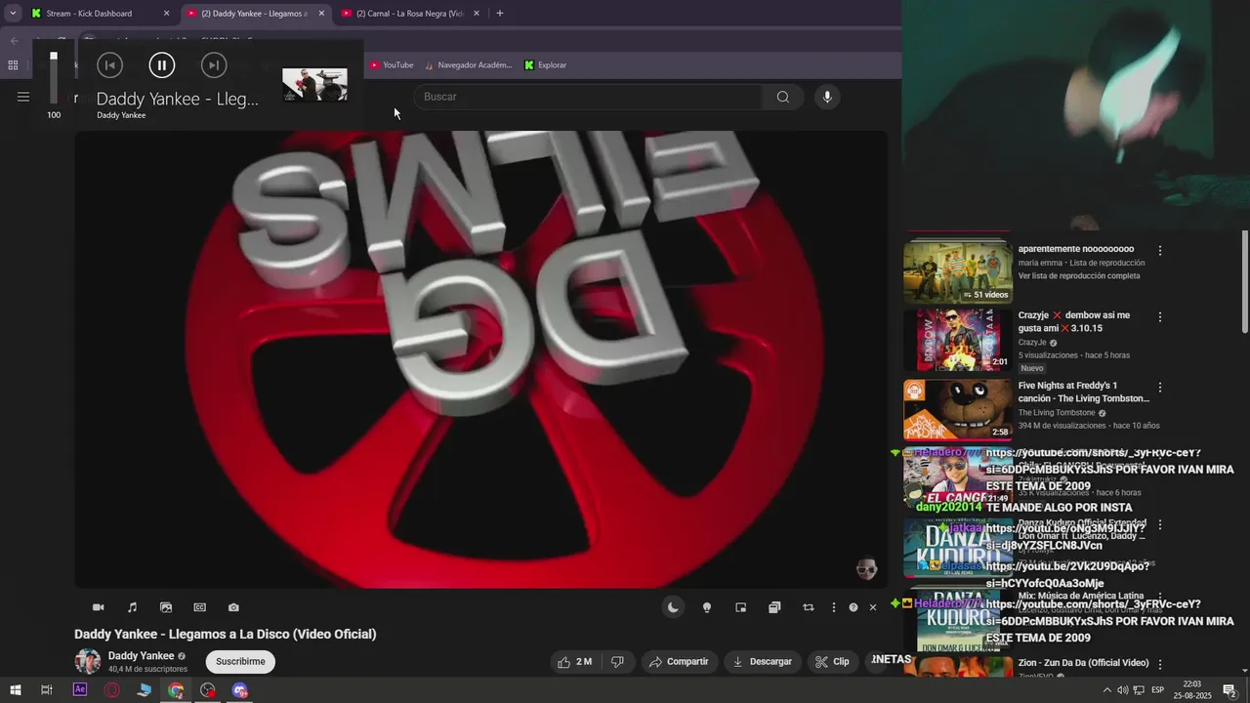Skip to next track in media overlay

(214, 65)
